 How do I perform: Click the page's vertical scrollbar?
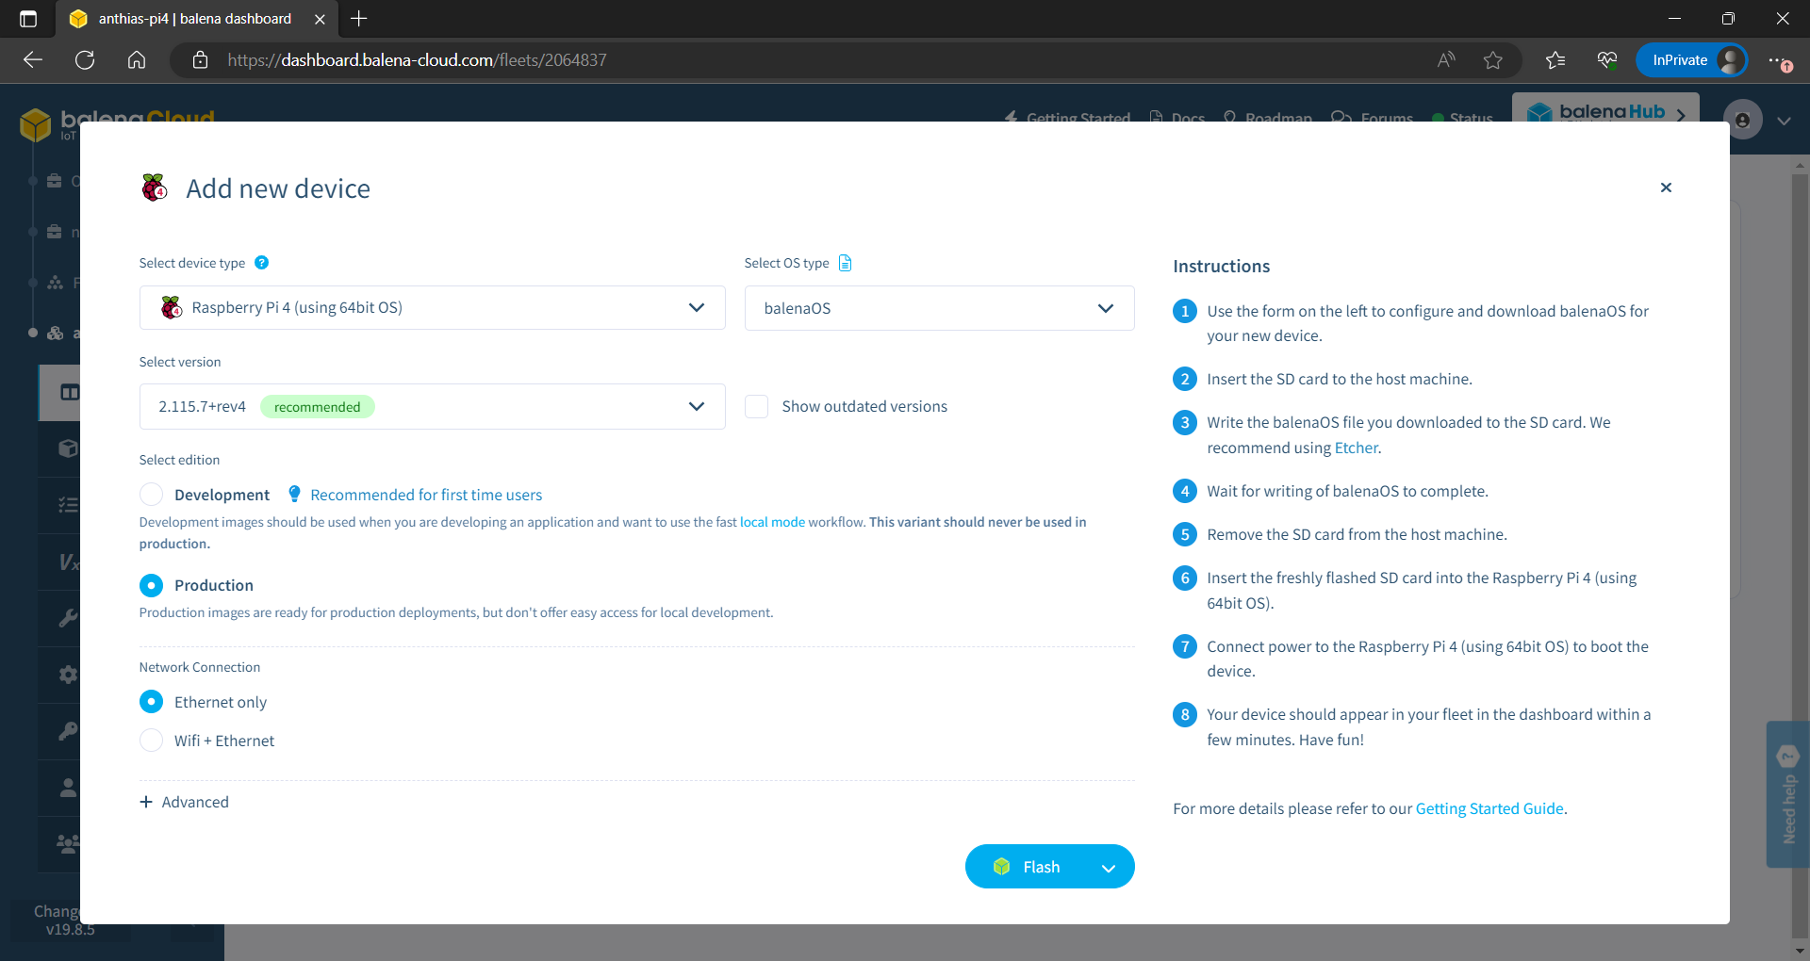(1800, 558)
